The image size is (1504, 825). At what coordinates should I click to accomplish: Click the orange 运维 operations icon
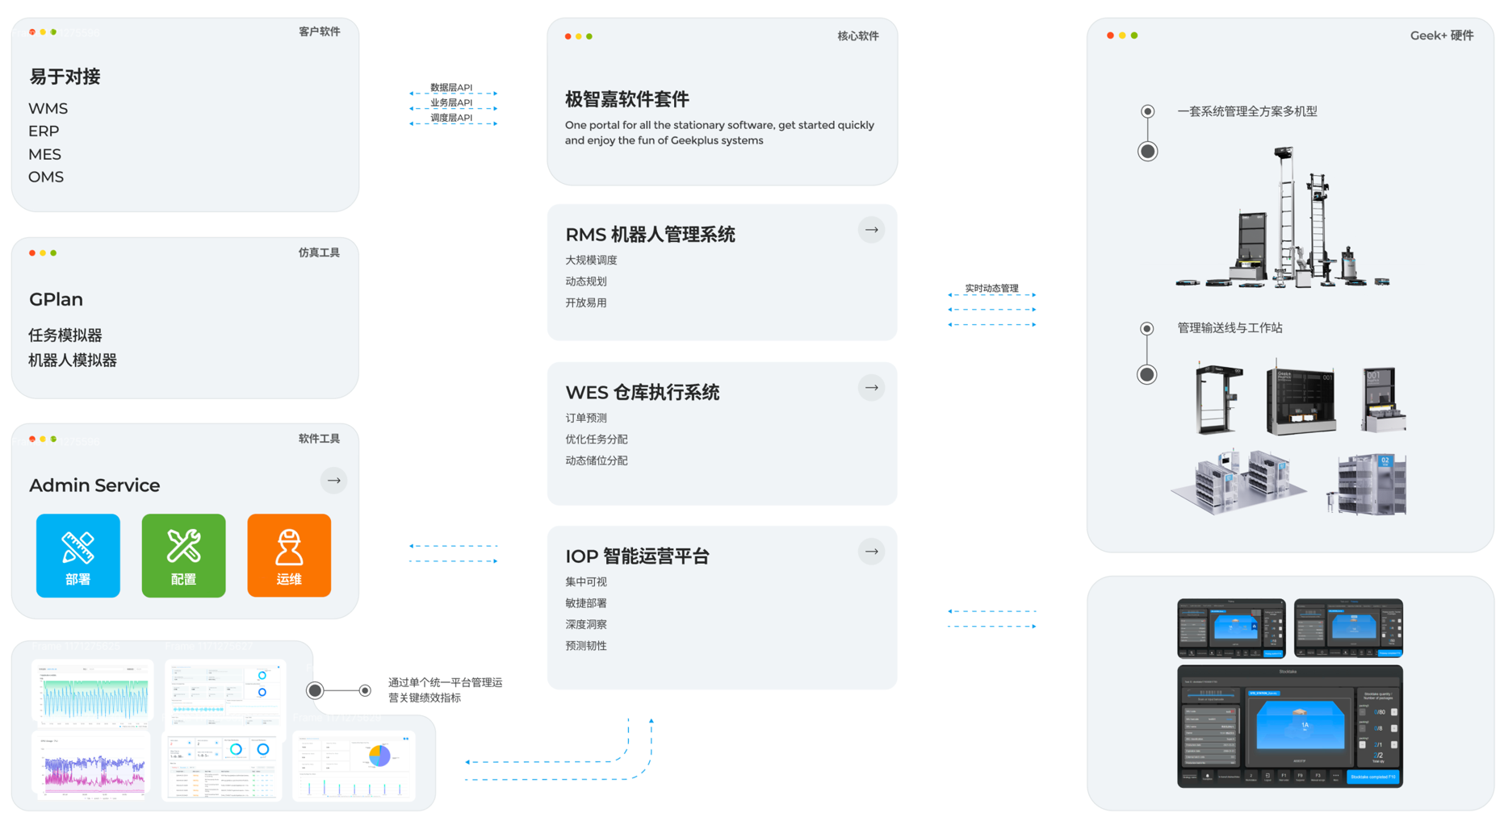(289, 556)
